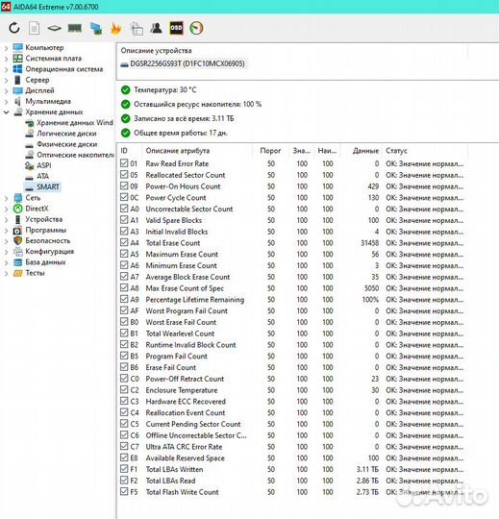The height and width of the screenshot is (519, 499).
Task: Select the Hardware ECC Recovered row
Action: coord(291,402)
